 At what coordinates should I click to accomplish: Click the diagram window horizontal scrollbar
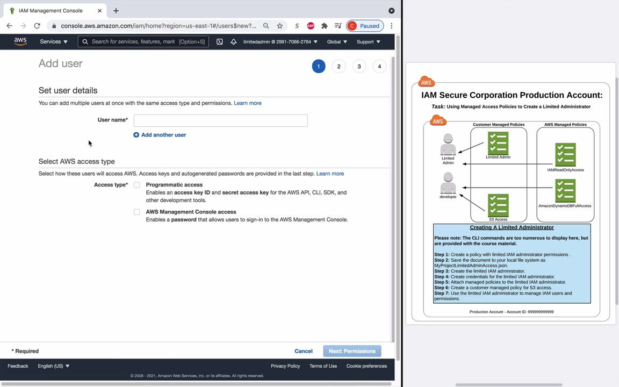point(508,385)
